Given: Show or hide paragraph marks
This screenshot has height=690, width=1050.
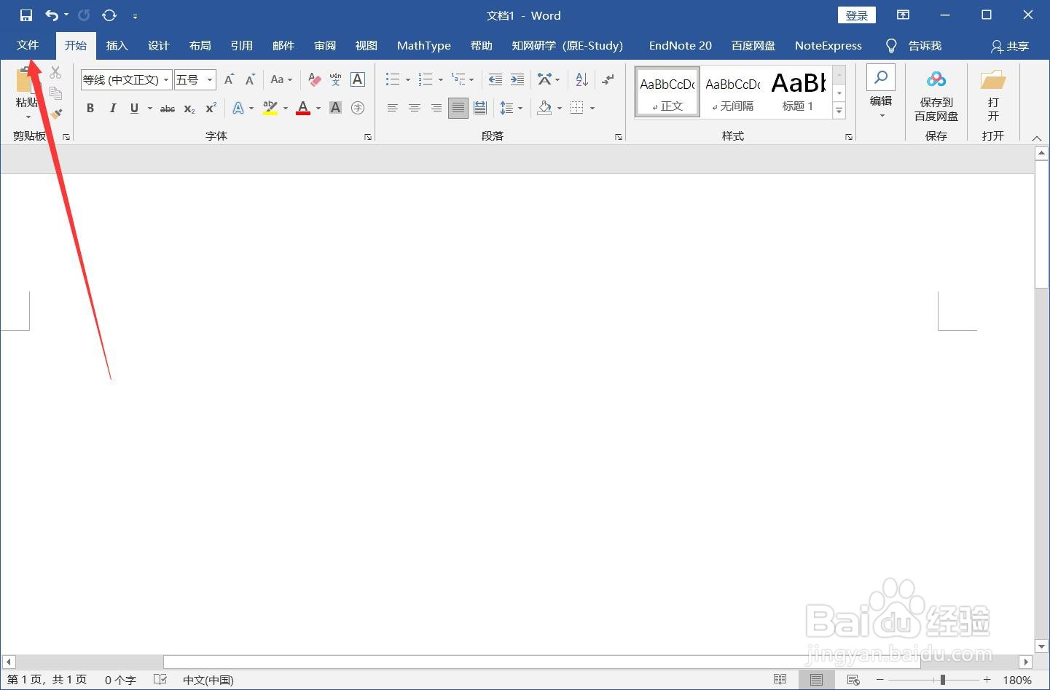Looking at the screenshot, I should click(x=608, y=79).
